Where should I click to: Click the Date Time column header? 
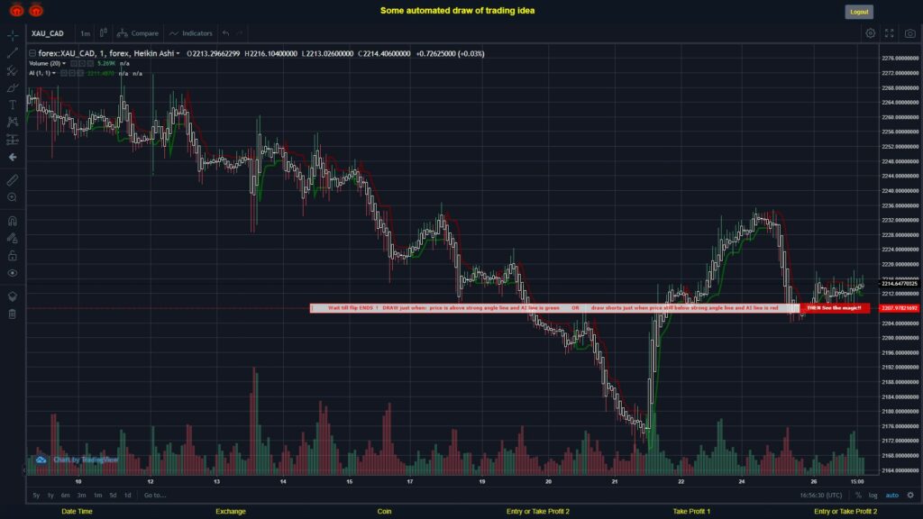pyautogui.click(x=78, y=512)
